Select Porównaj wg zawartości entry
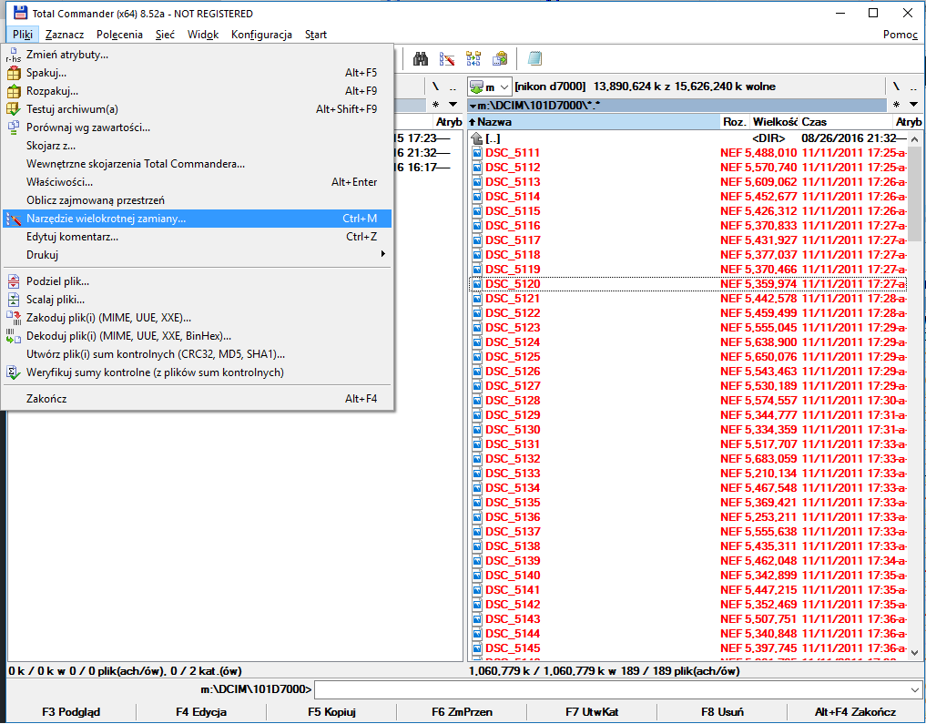This screenshot has width=926, height=724. (198, 127)
